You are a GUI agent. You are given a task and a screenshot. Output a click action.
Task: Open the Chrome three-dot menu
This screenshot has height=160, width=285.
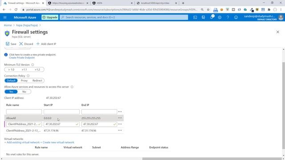tap(281, 10)
